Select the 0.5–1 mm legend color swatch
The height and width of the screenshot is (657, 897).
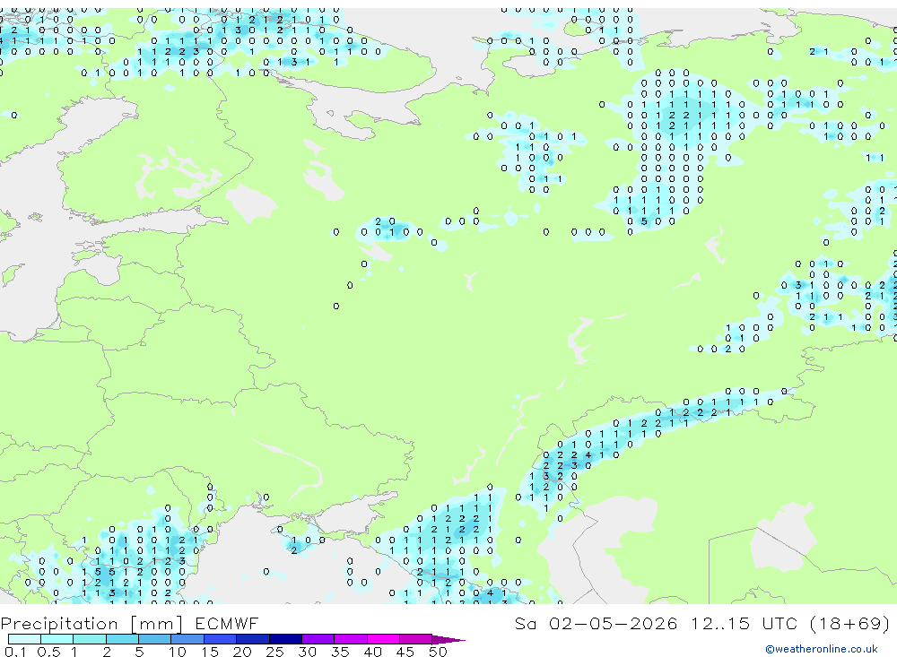click(57, 639)
